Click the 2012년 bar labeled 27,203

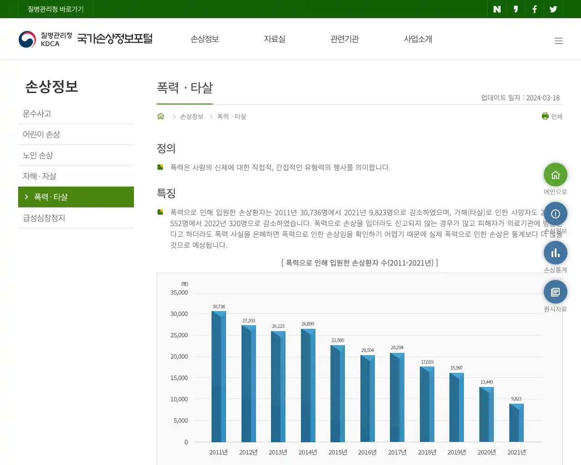click(x=249, y=384)
